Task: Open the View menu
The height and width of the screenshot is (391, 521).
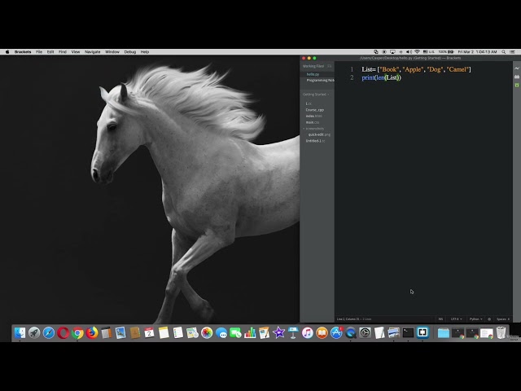Action: pos(76,52)
